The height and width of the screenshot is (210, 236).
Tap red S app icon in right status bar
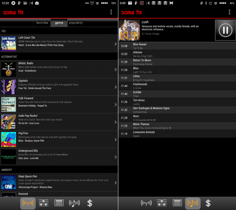[x=142, y=3]
